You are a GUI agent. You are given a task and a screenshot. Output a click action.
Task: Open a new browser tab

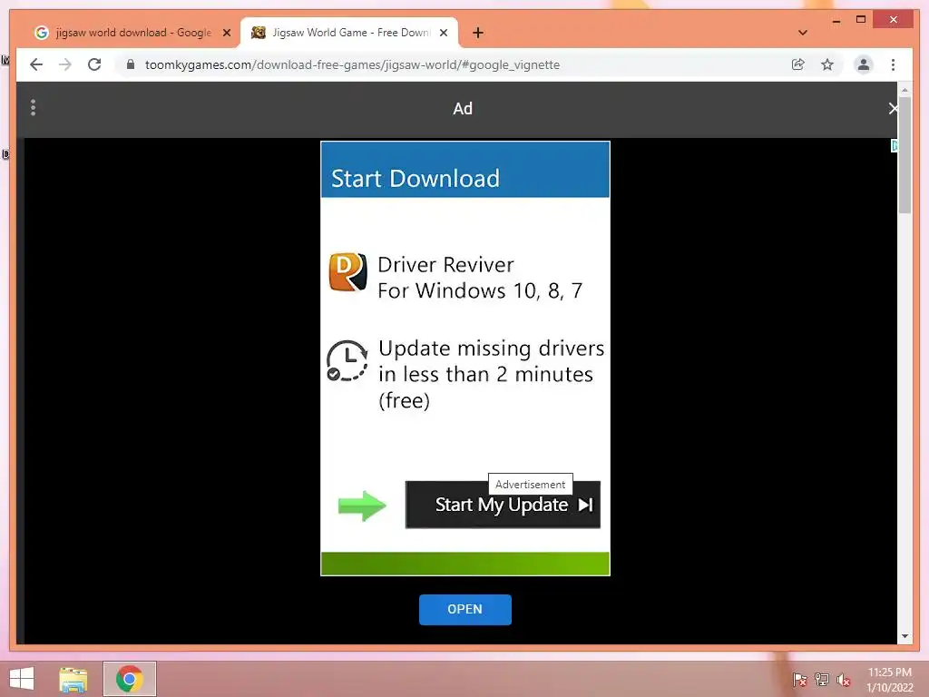(477, 33)
